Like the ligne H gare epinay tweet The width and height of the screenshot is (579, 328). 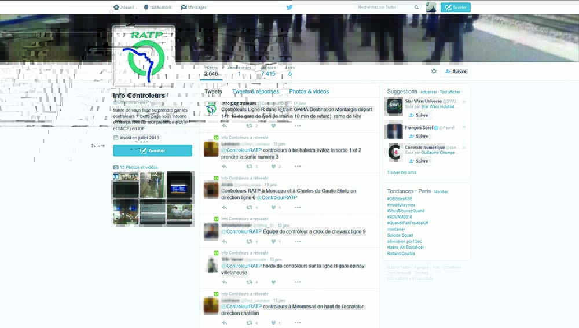pos(273,282)
